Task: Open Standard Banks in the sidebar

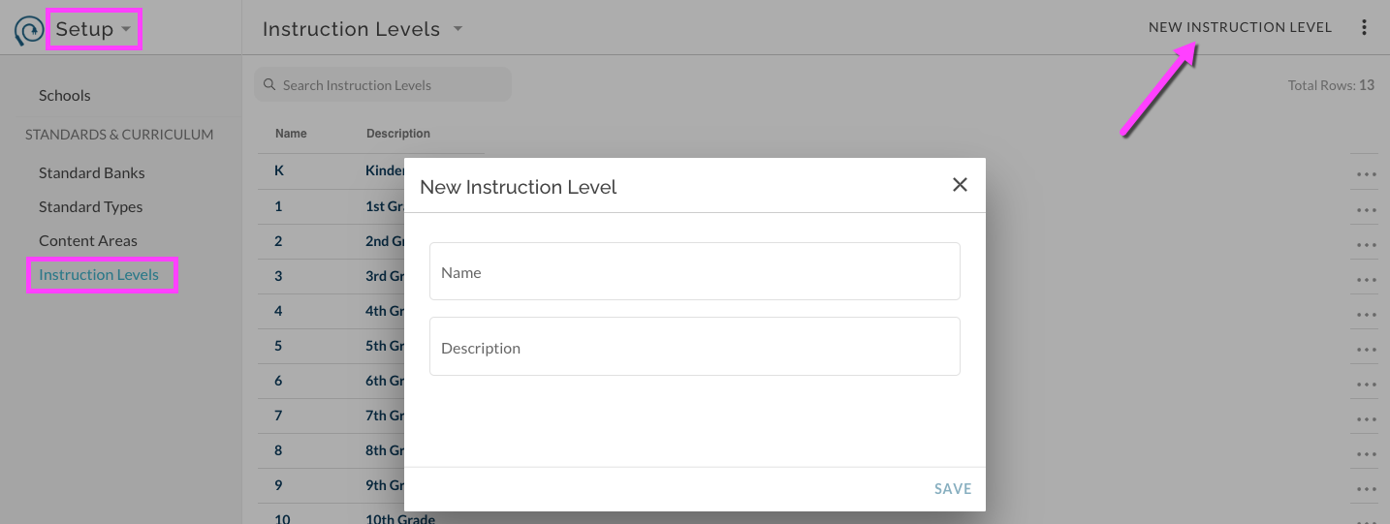Action: click(x=92, y=172)
